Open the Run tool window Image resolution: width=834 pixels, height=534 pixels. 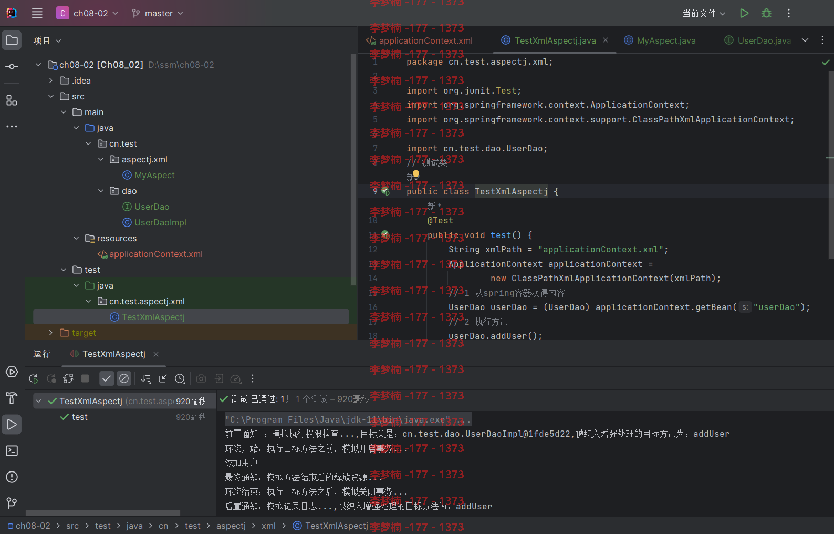click(12, 425)
